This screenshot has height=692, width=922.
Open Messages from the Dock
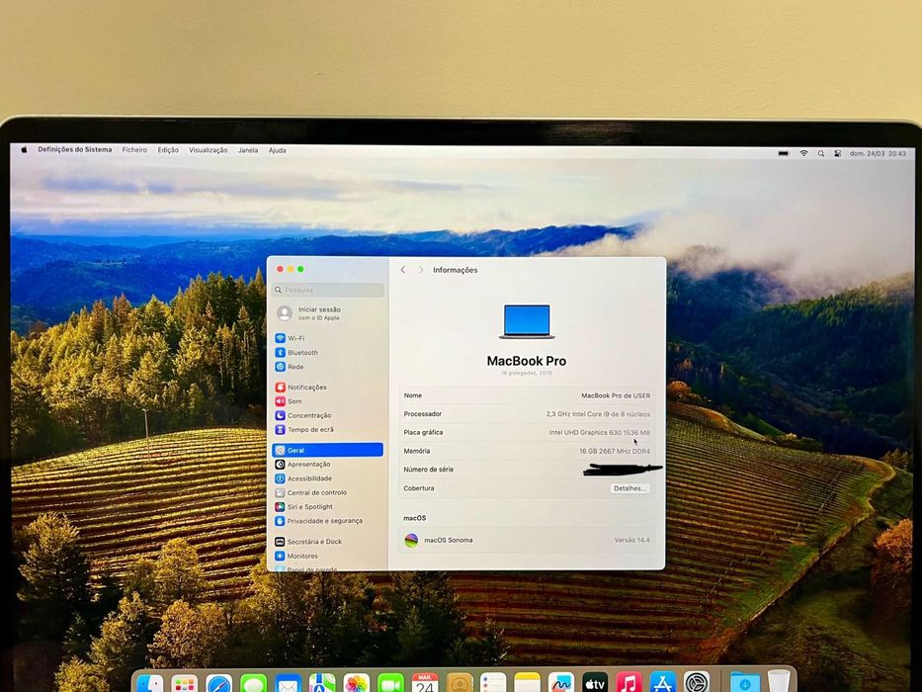coord(253,684)
